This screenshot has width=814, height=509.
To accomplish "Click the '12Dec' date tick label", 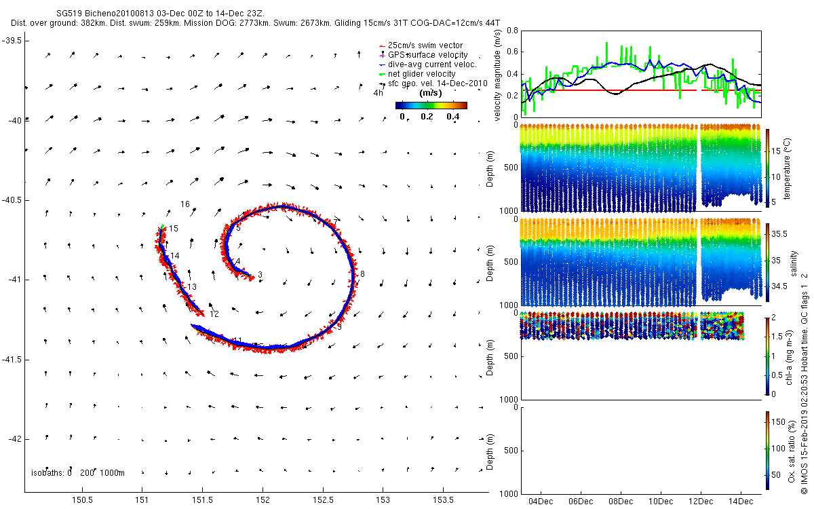I will pyautogui.click(x=701, y=501).
